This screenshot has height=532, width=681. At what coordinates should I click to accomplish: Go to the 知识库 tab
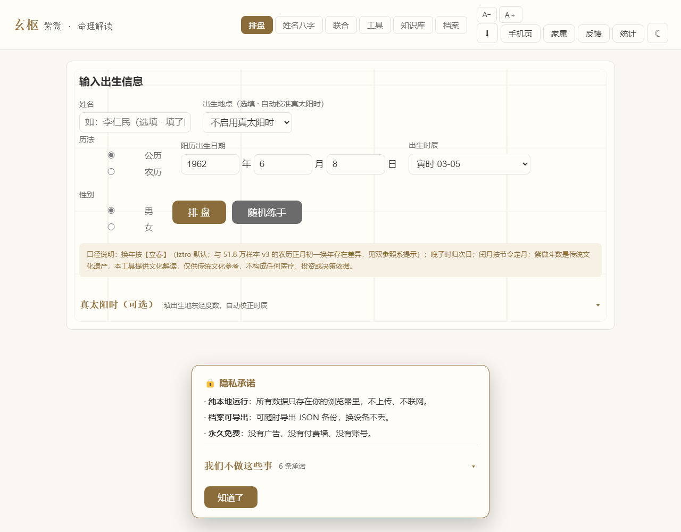[x=413, y=25]
